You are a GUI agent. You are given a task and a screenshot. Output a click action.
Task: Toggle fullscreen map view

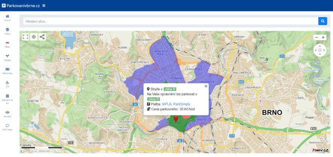(26, 37)
